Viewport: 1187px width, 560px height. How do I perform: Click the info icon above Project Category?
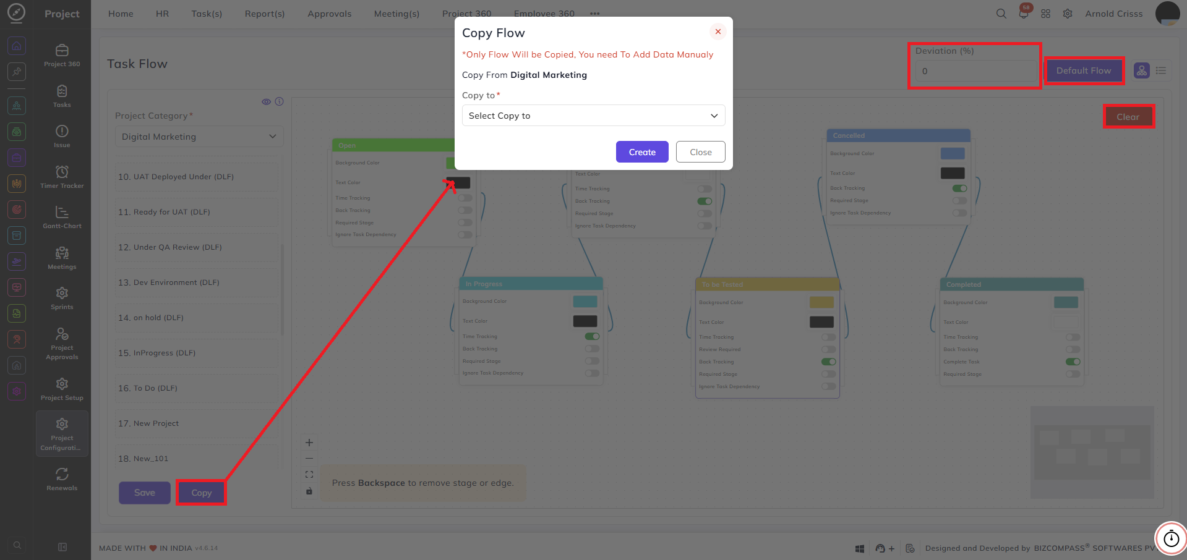coord(280,101)
